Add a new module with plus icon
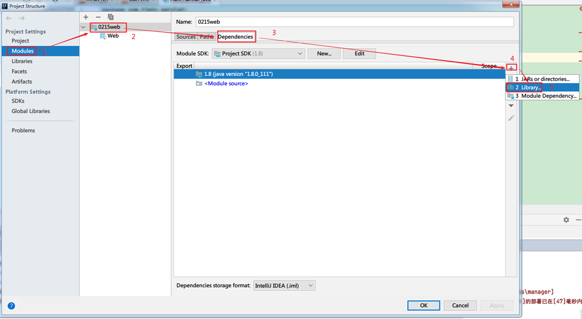Screen dimensions: 582x319 86,17
